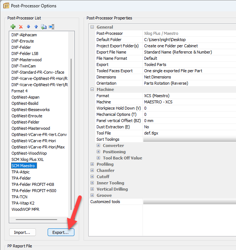Duplicate the selected post-processor icon
Screen dimensions: 236x250
tap(44, 27)
